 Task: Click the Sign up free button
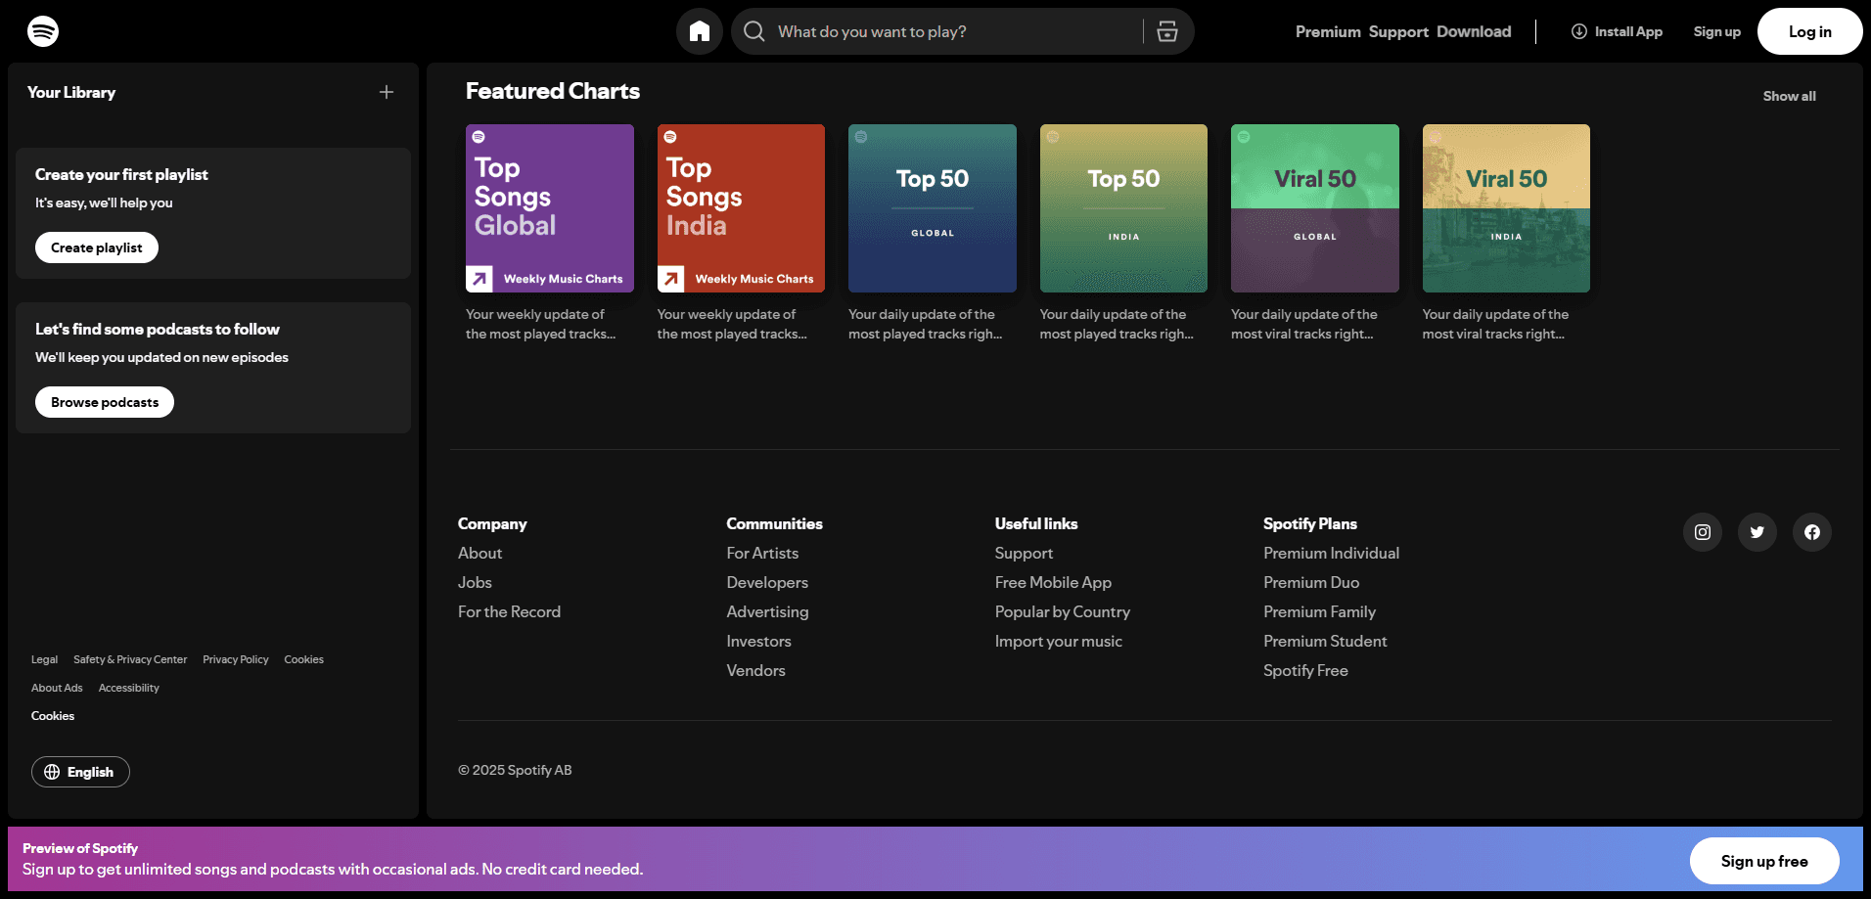pyautogui.click(x=1764, y=861)
